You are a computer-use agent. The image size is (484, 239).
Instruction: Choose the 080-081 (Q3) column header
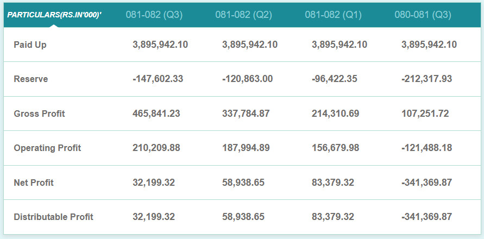423,15
